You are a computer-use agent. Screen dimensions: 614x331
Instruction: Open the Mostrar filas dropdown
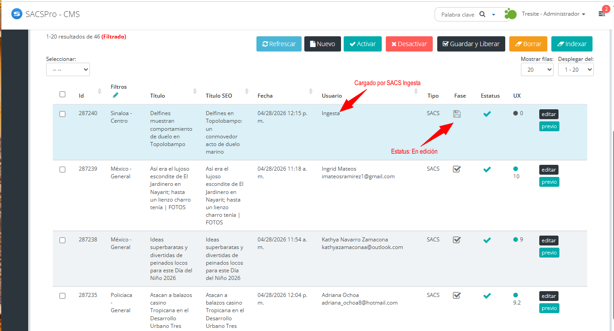click(x=537, y=69)
